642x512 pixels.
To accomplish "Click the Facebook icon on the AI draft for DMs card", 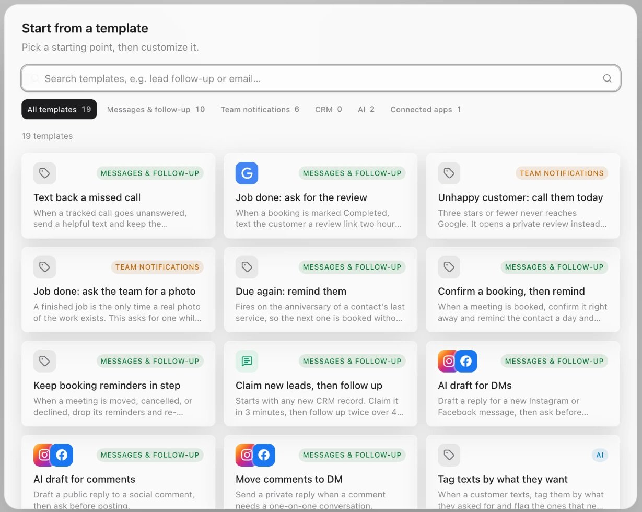I will click(466, 361).
